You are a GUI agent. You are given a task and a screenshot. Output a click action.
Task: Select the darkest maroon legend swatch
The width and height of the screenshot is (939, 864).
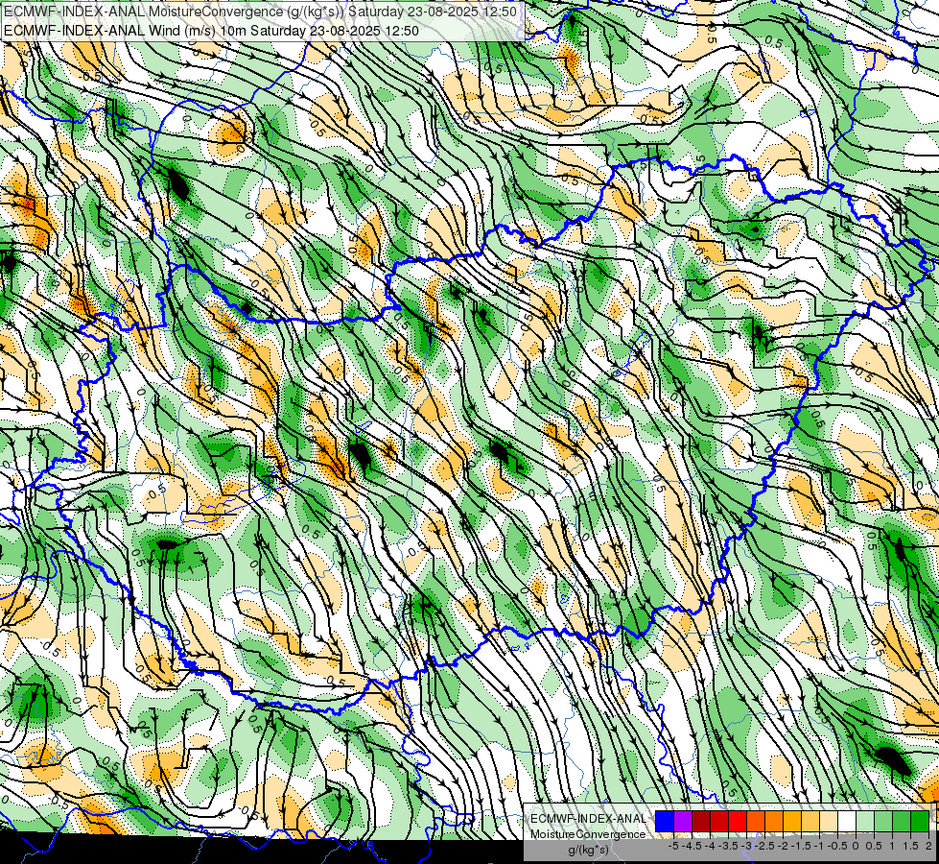701,821
